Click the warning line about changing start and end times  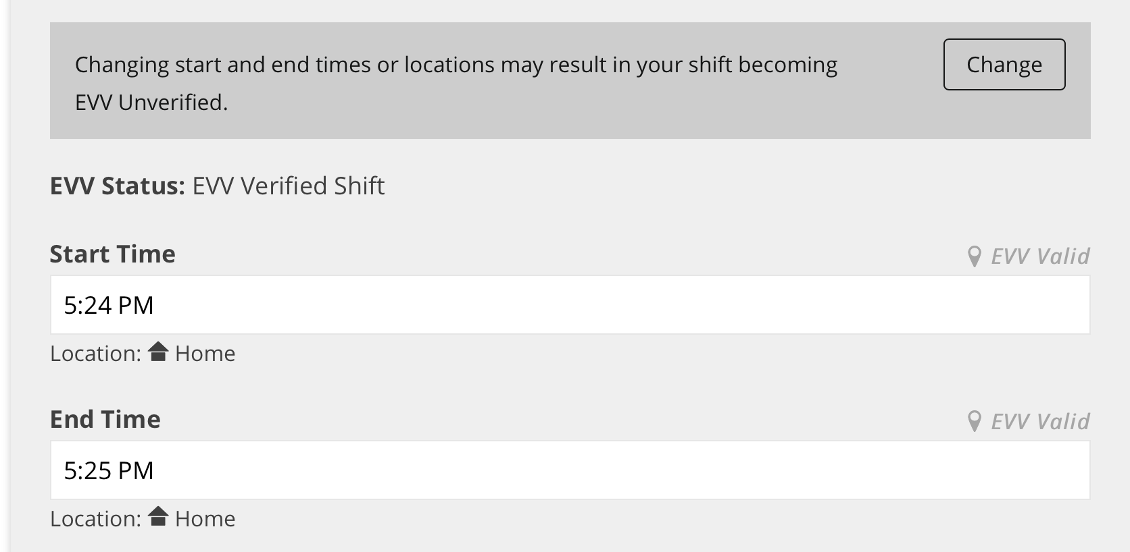[456, 65]
